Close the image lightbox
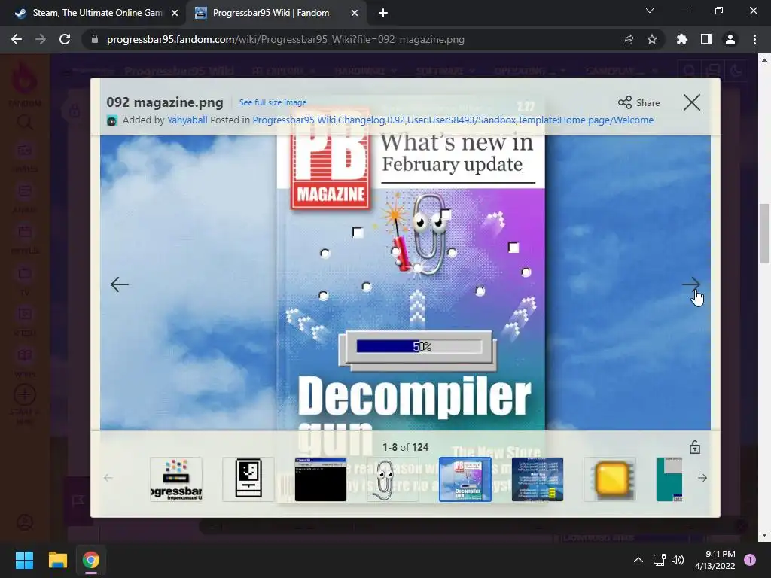 tap(692, 102)
